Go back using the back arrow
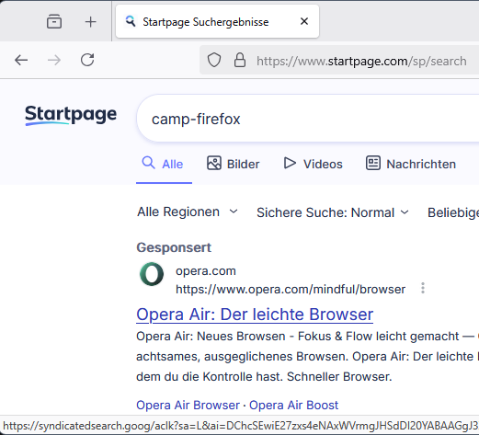Viewport: 479px width, 435px height. point(21,60)
